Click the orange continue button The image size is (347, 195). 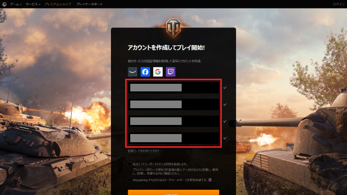[x=173, y=192]
